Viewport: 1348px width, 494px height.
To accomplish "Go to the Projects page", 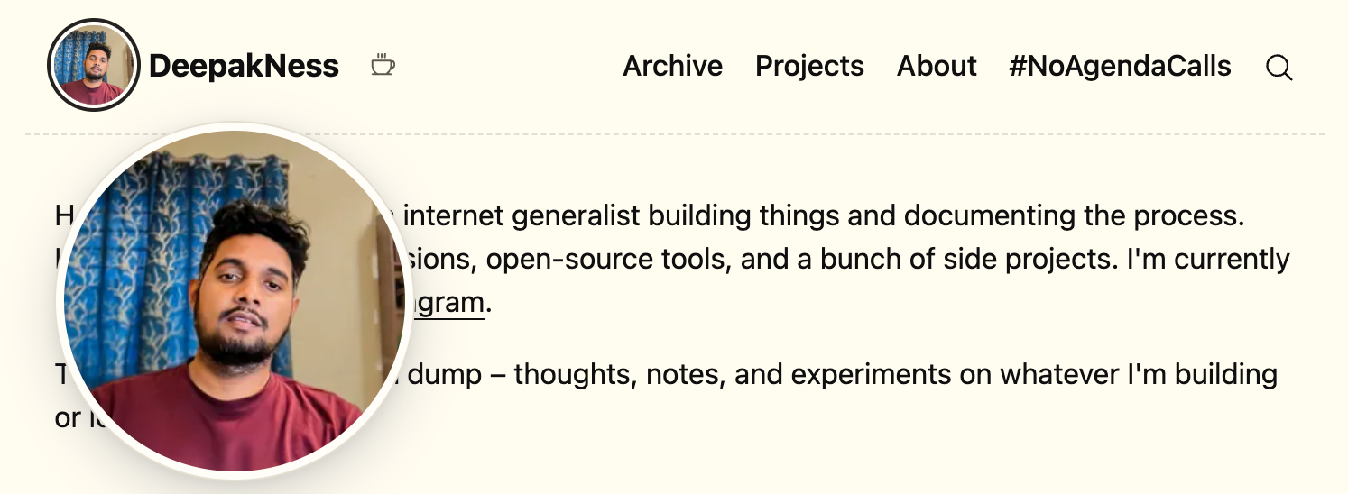I will (x=809, y=66).
